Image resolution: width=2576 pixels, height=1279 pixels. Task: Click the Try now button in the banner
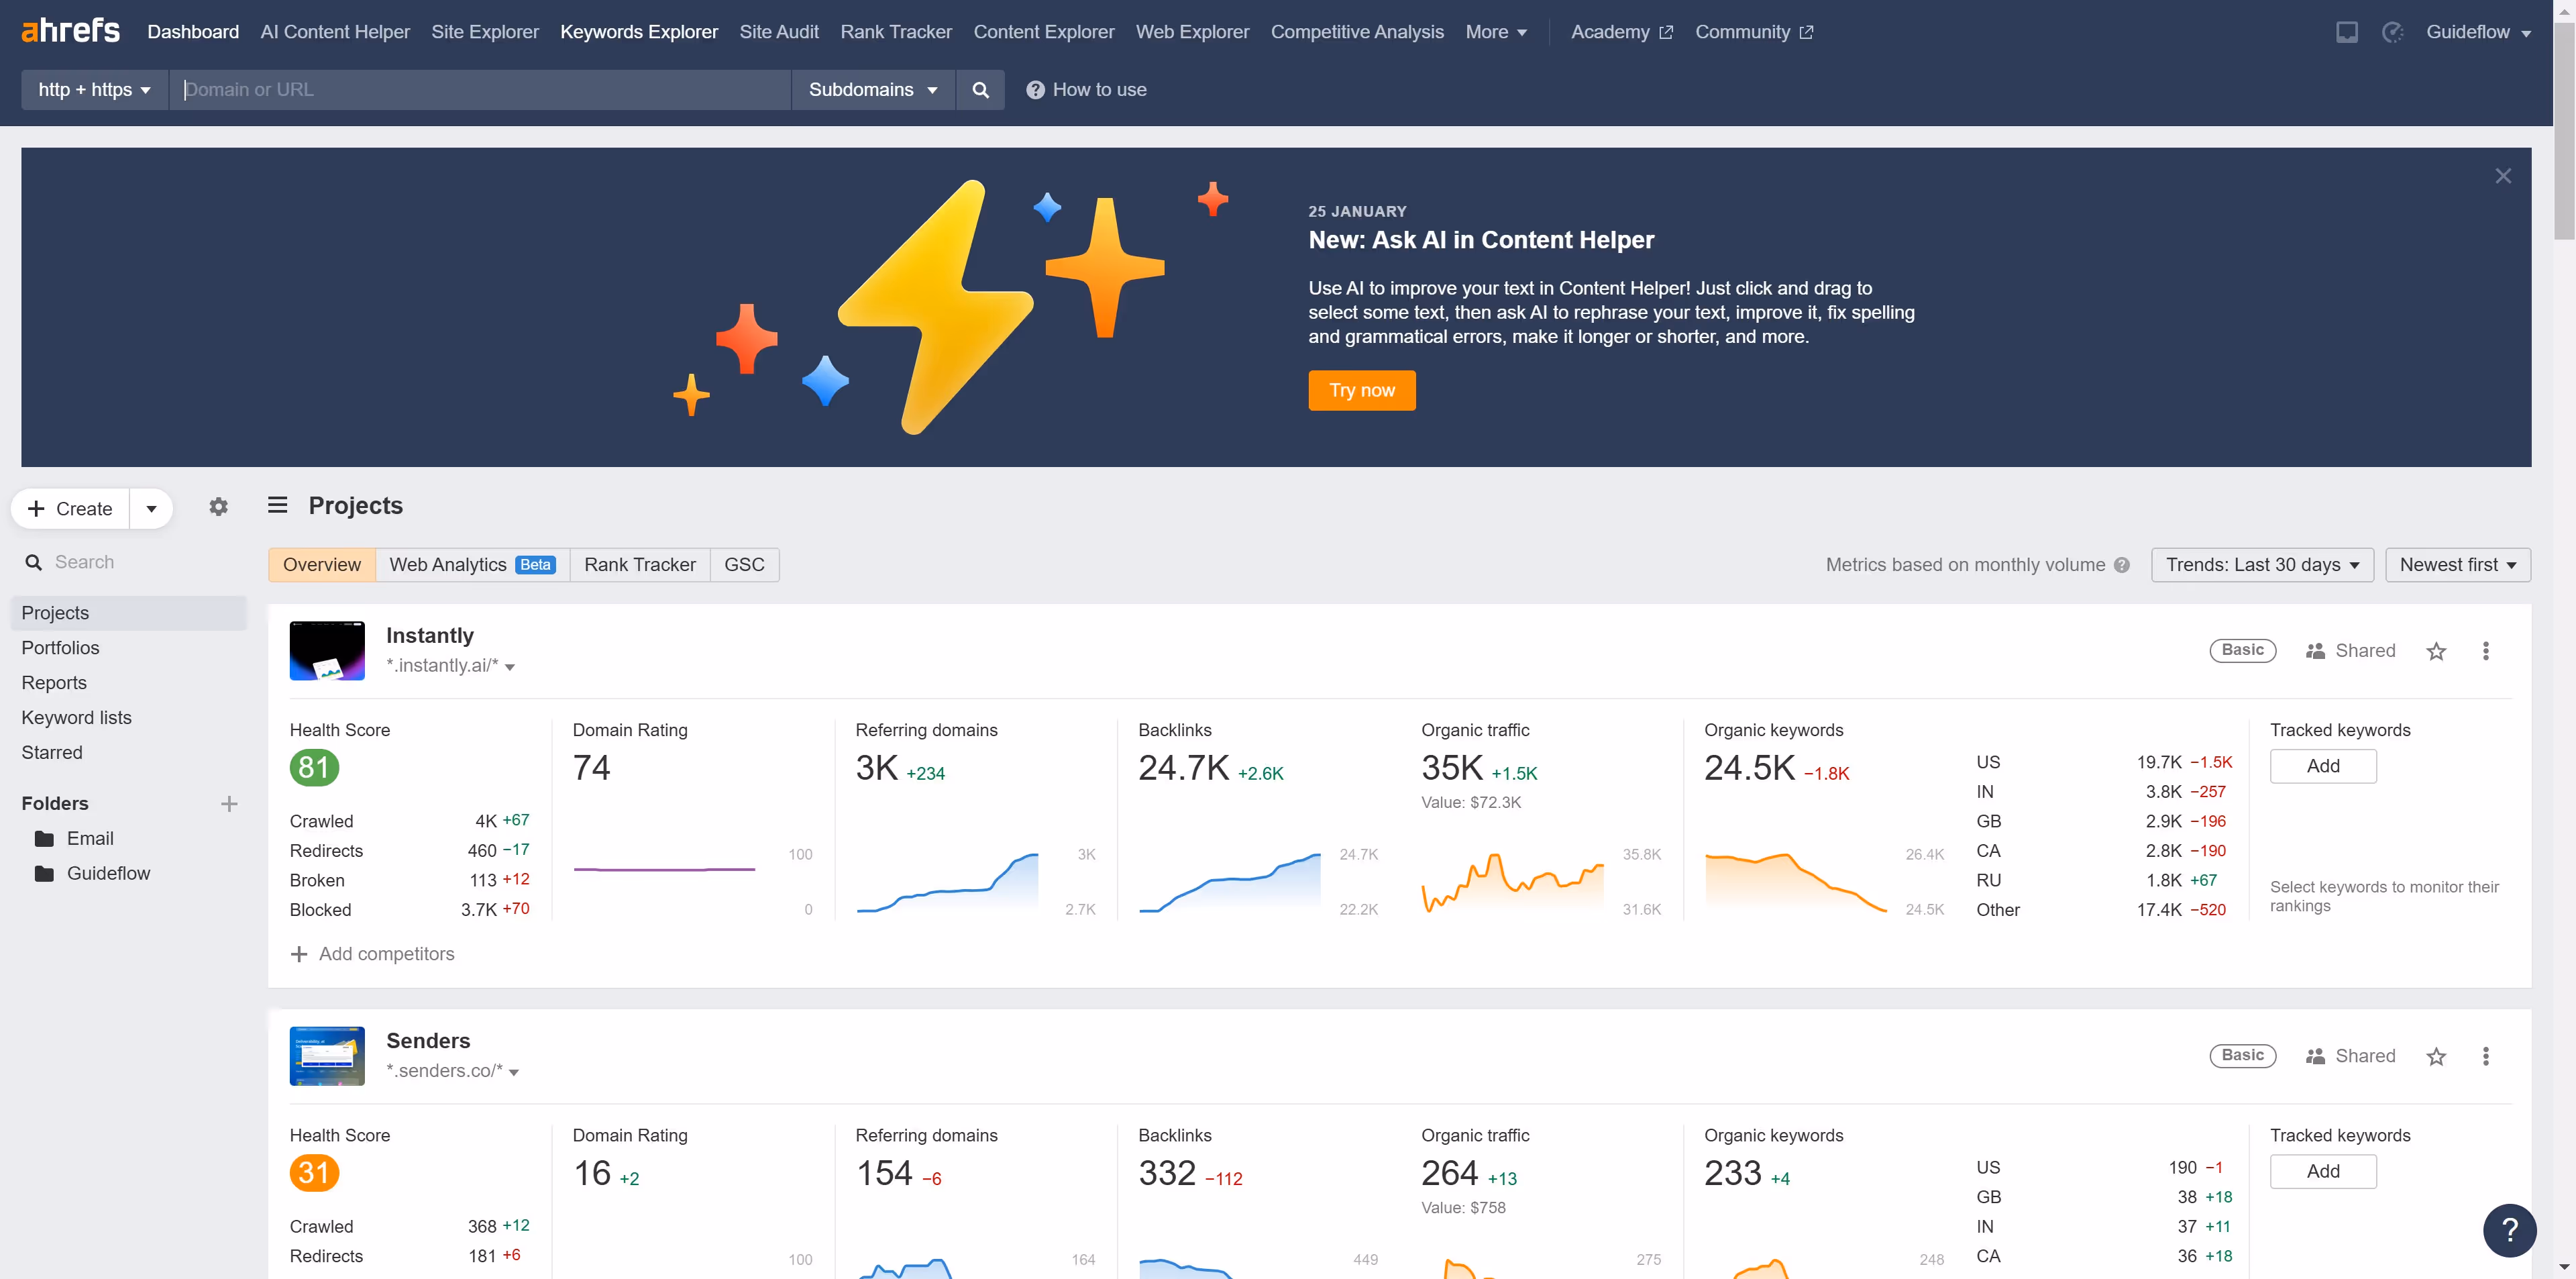(x=1361, y=390)
